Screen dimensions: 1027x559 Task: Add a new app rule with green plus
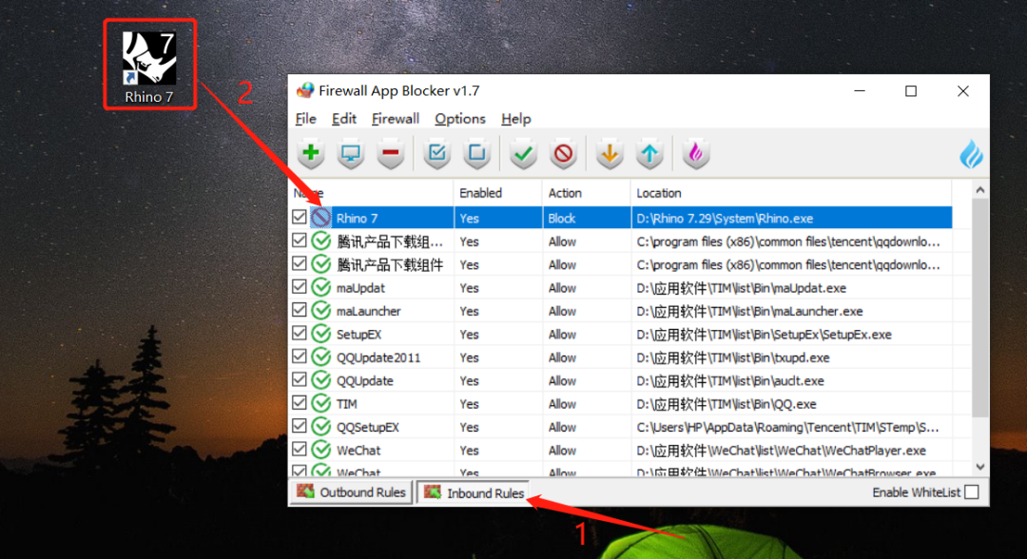[x=310, y=153]
